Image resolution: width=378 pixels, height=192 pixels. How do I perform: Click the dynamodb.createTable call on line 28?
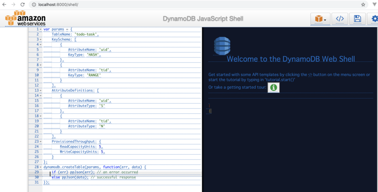[x=71, y=167]
